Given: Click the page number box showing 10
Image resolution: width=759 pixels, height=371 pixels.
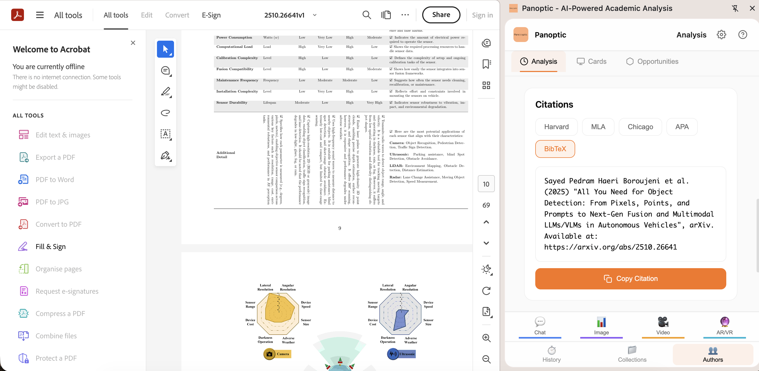Looking at the screenshot, I should click(486, 184).
